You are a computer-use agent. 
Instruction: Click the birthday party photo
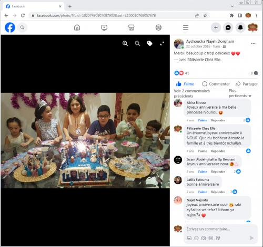click(x=85, y=140)
